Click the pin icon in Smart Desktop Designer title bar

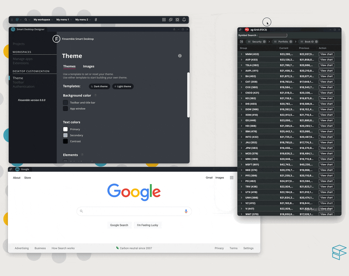(x=174, y=29)
